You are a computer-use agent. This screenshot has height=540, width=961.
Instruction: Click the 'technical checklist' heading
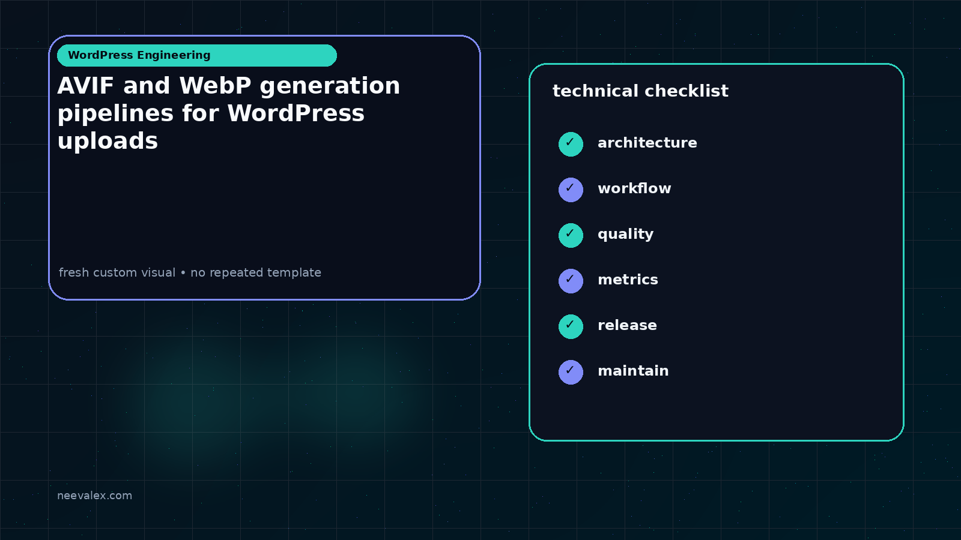click(x=640, y=91)
